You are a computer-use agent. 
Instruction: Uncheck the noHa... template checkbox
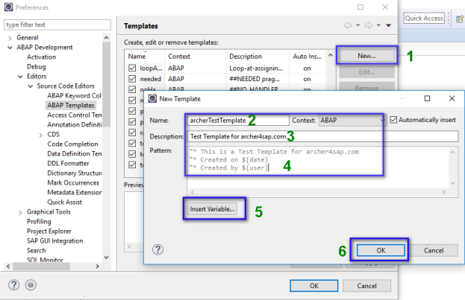click(132, 89)
